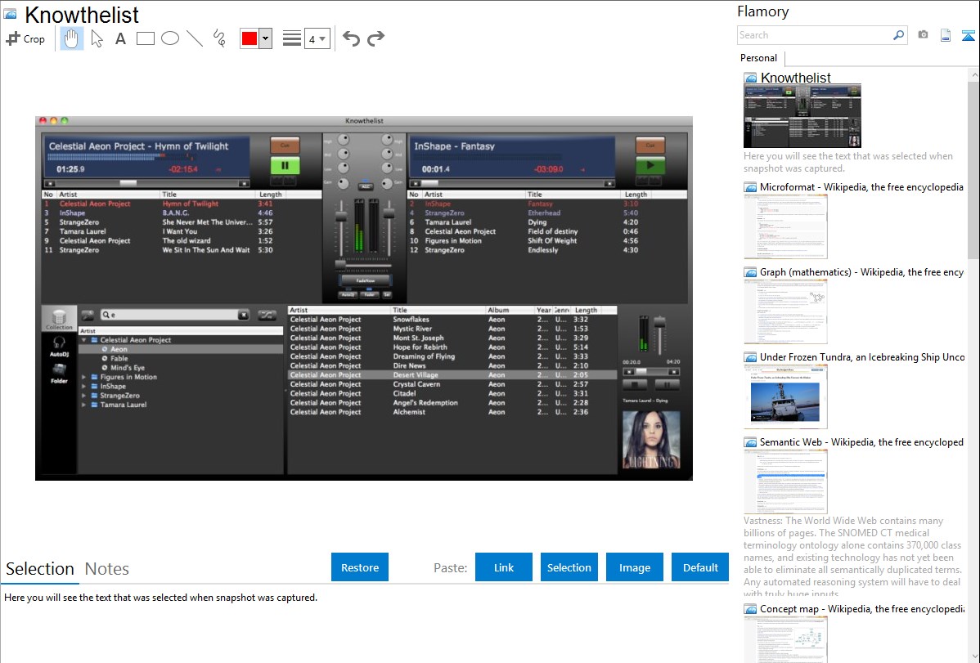
Task: Open the Knowthelist snapshot thumbnail in sidebar
Action: (802, 116)
